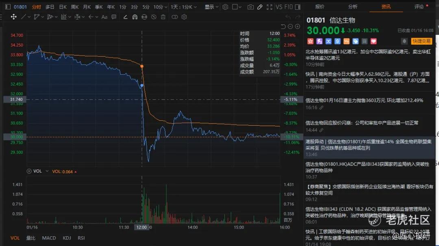Reset chart zoom with the rotate icon
439x246 pixels.
coord(283,26)
